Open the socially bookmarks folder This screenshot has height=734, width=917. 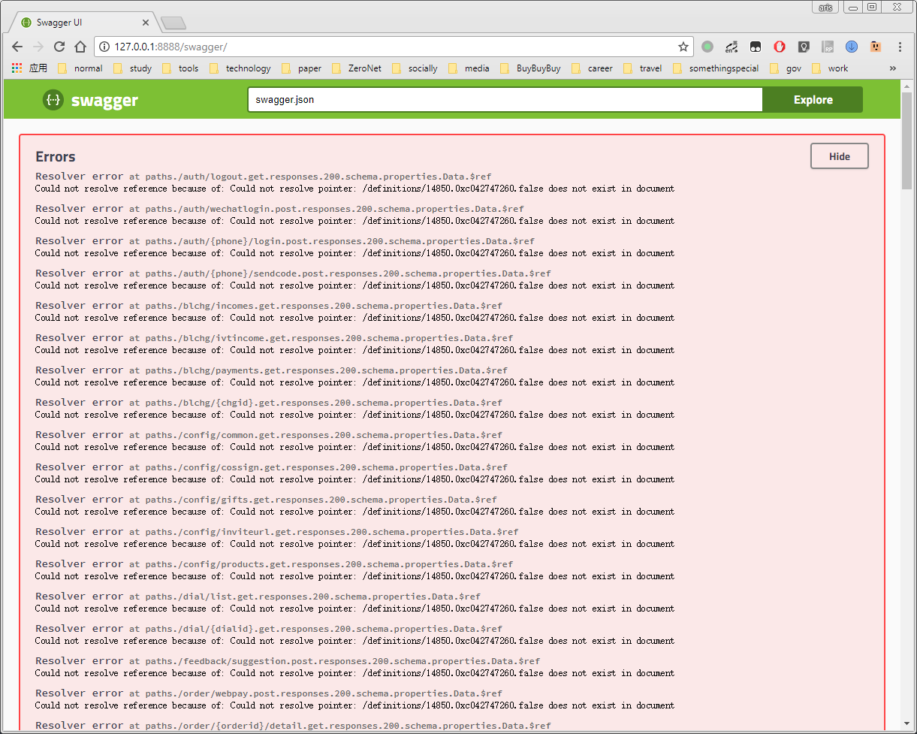(x=415, y=68)
